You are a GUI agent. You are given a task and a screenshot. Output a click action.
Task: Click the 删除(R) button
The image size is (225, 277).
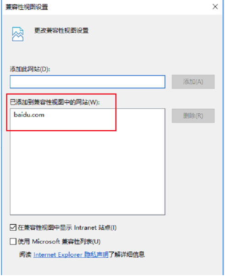193,116
